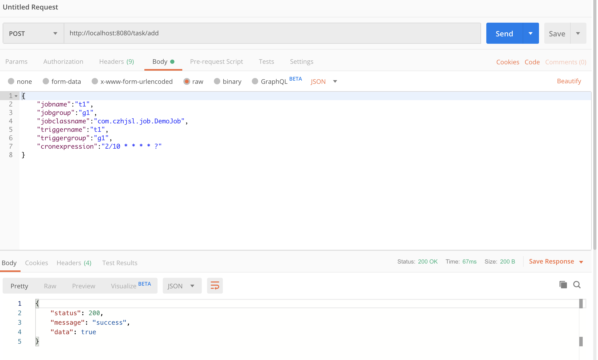Open the Cookies manager
The height and width of the screenshot is (360, 598).
[507, 62]
